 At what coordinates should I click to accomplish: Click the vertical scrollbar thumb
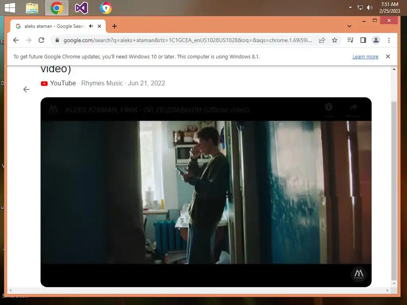click(394, 191)
